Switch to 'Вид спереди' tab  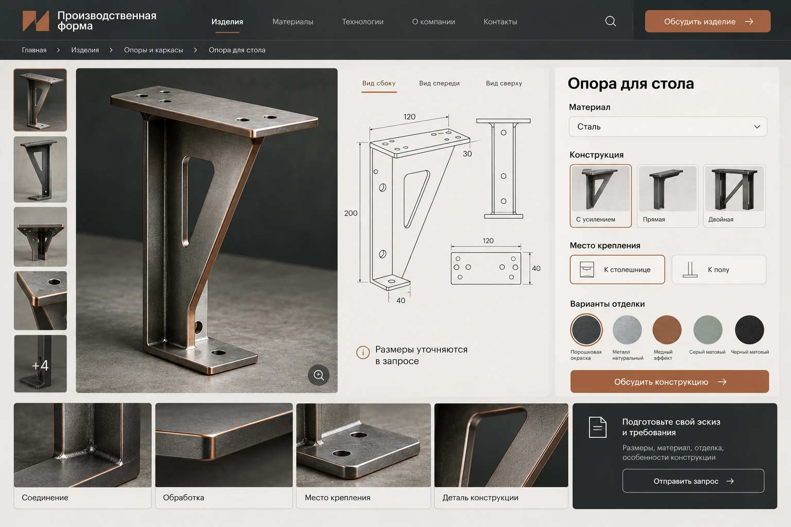439,83
